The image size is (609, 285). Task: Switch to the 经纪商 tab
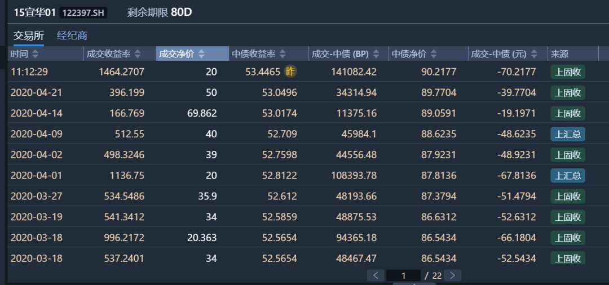(72, 35)
